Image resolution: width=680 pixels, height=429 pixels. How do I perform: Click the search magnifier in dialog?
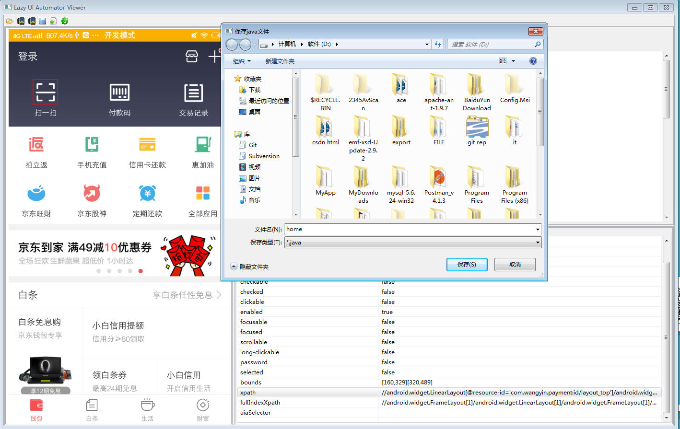(538, 44)
